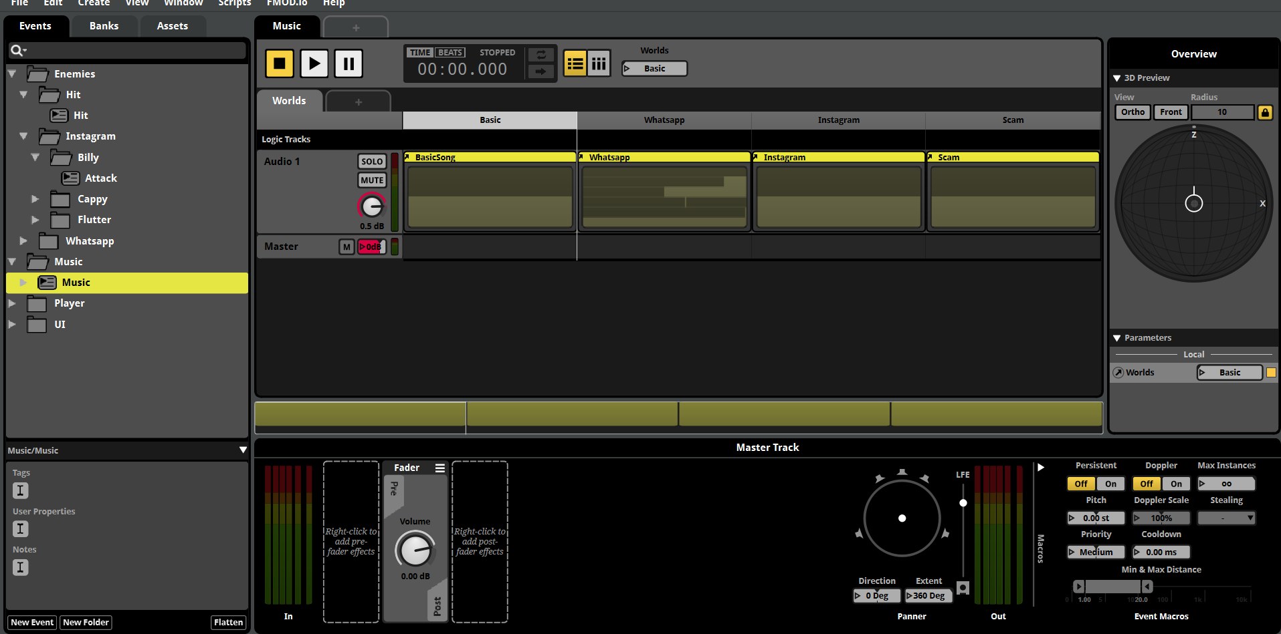Switch timer display to TIME
1281x634 pixels.
(420, 53)
